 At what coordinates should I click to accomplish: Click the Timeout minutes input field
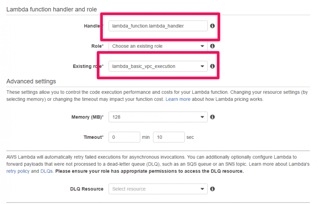[124, 137]
